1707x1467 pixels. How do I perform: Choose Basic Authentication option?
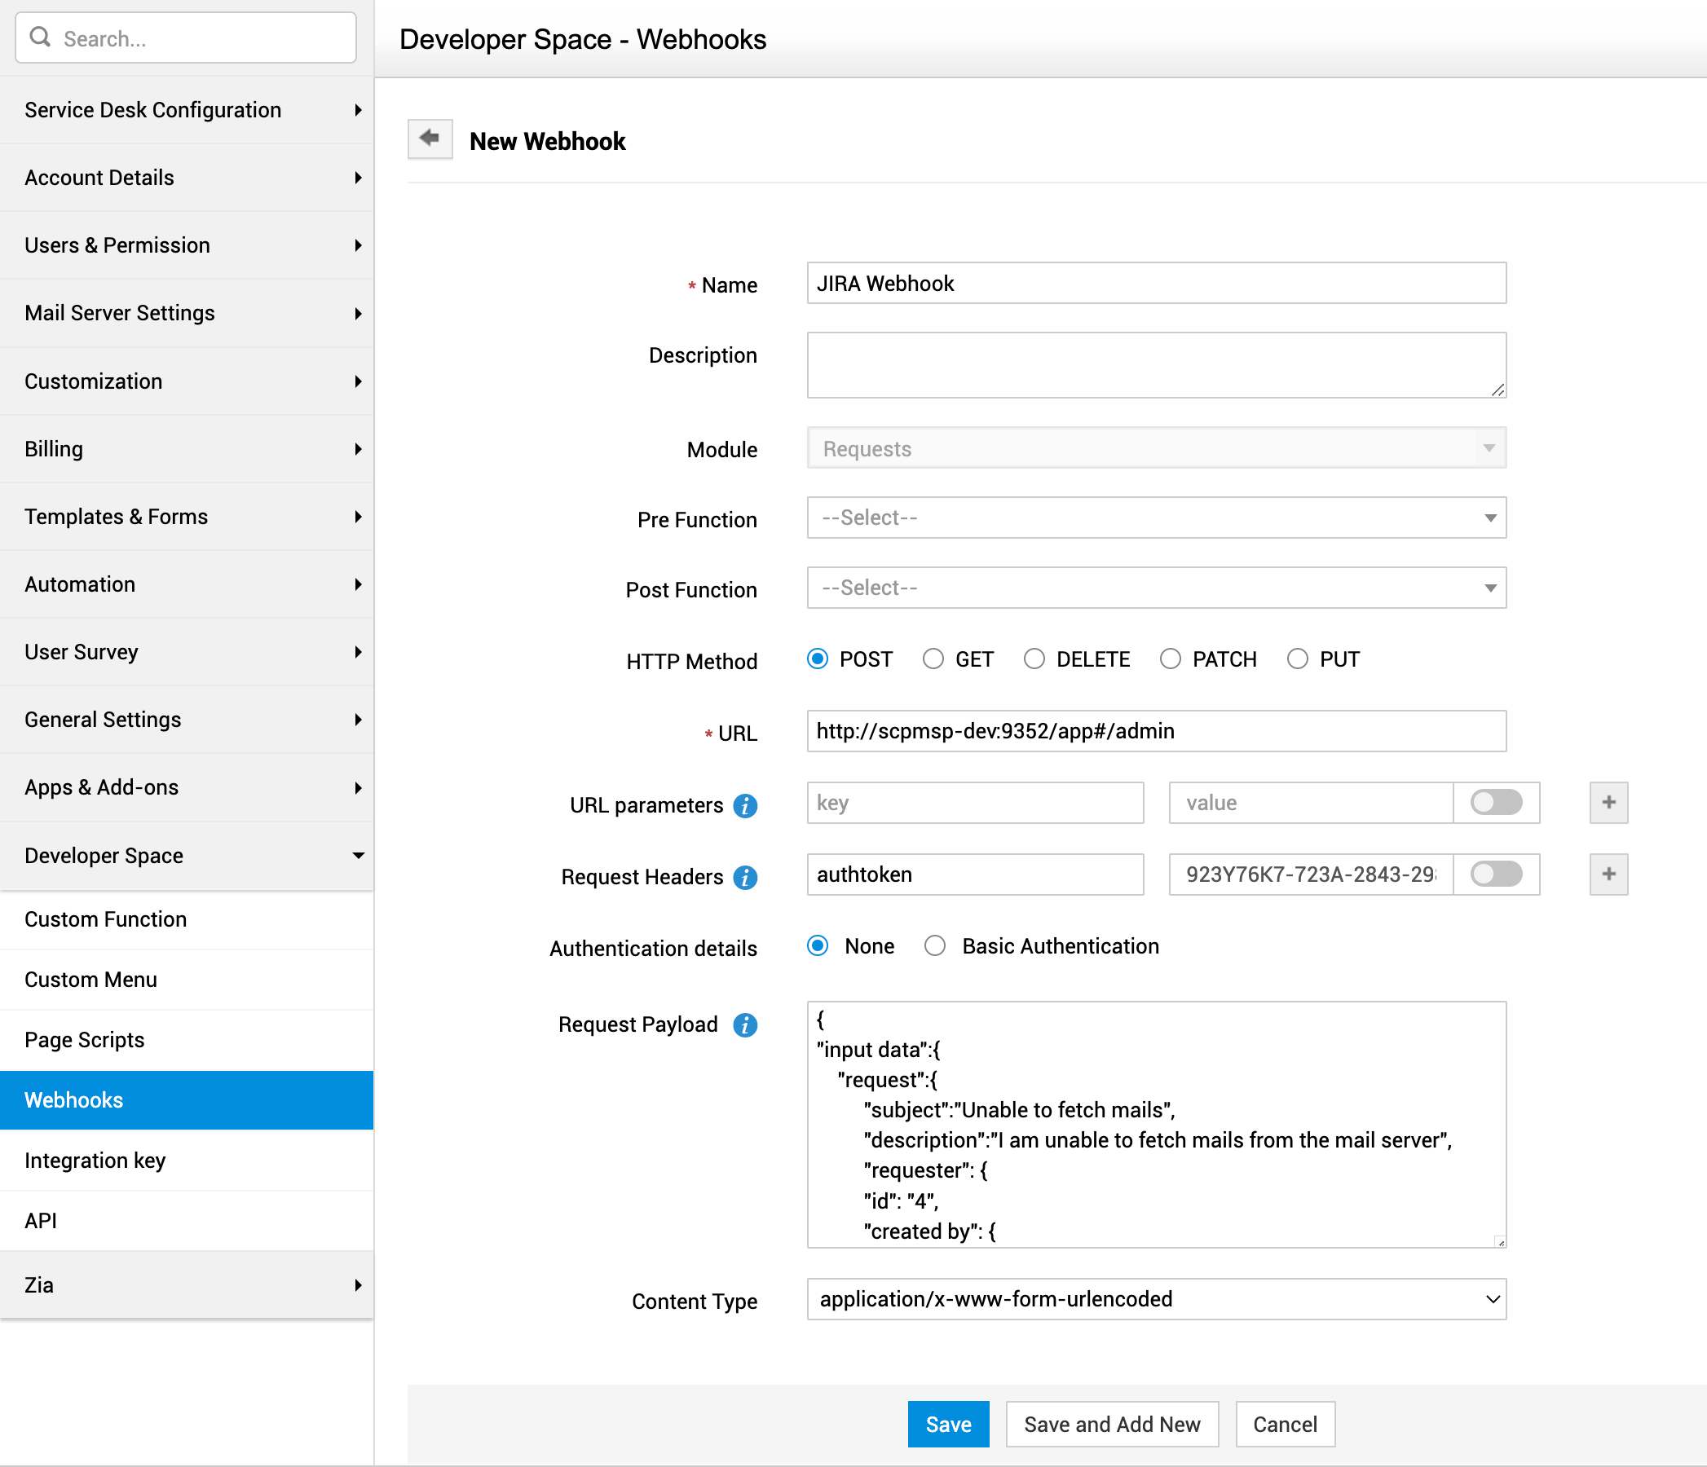point(934,945)
